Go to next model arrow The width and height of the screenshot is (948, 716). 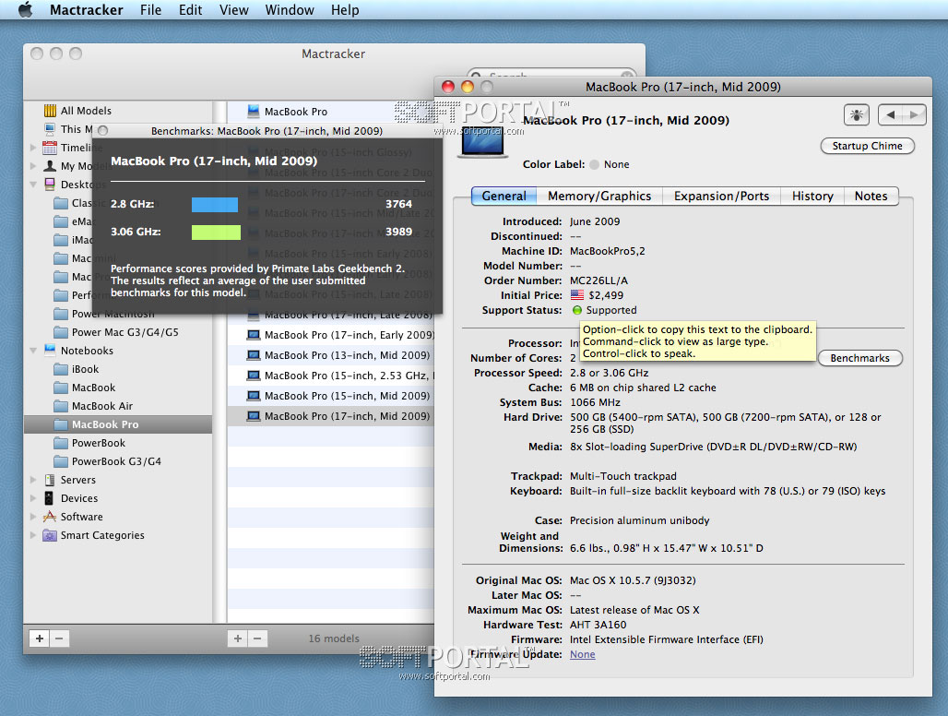tap(914, 114)
